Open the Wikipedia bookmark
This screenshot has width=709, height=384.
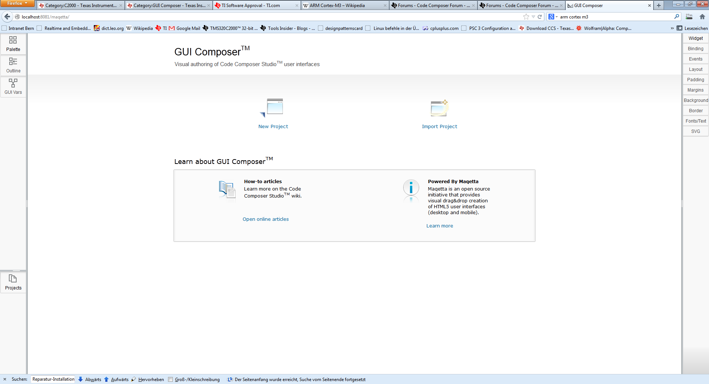[x=140, y=28]
